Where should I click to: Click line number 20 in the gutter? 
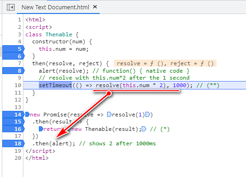point(18,158)
